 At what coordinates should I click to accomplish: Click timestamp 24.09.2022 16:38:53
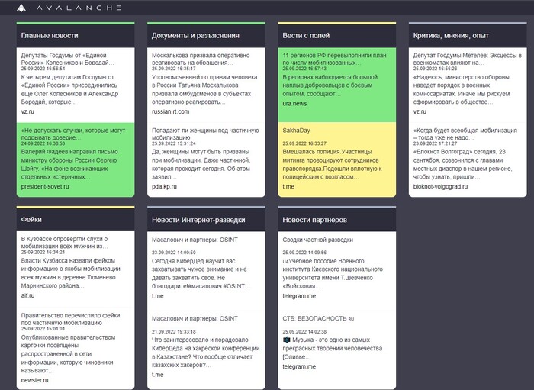coord(43,143)
